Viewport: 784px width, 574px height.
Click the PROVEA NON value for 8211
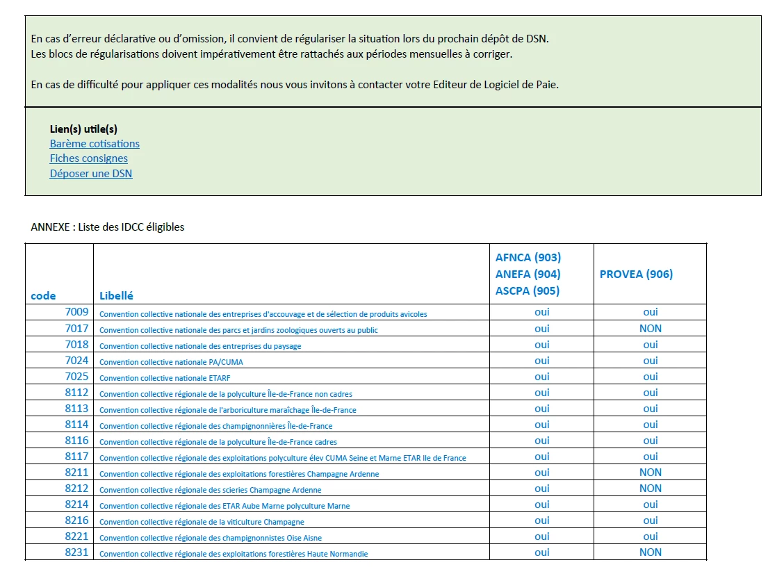pyautogui.click(x=650, y=473)
